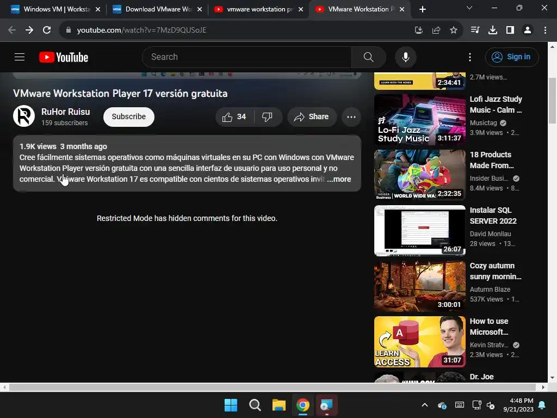Open Chrome profile icon

[528, 30]
